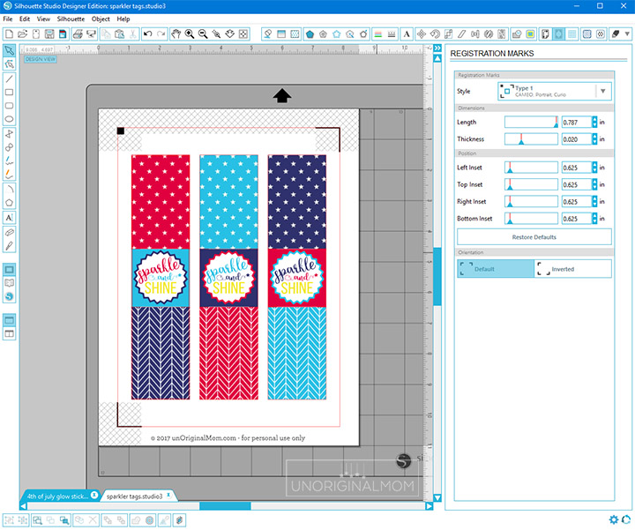This screenshot has width=635, height=530.
Task: Click the DESIGN VIEW label button
Action: click(40, 59)
